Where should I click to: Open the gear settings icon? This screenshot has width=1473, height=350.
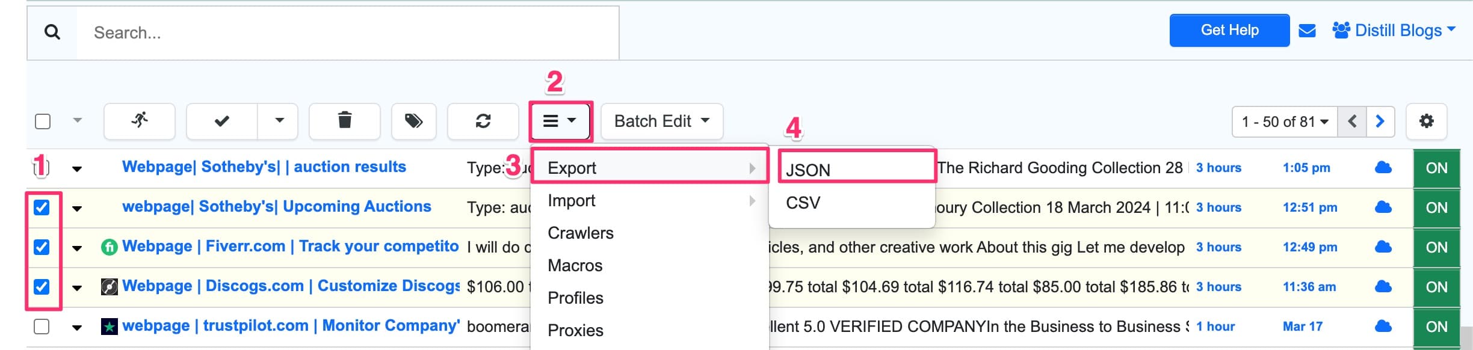point(1426,121)
